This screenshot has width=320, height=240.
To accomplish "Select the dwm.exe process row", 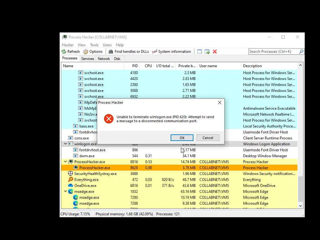I will (179, 156).
